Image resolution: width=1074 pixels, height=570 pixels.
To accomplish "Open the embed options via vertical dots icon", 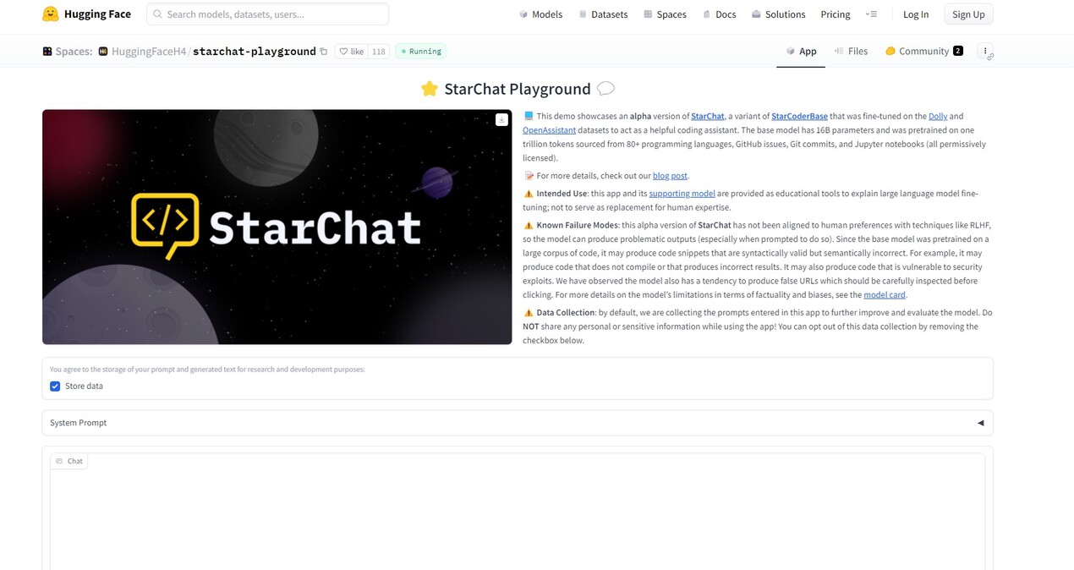I will (985, 51).
